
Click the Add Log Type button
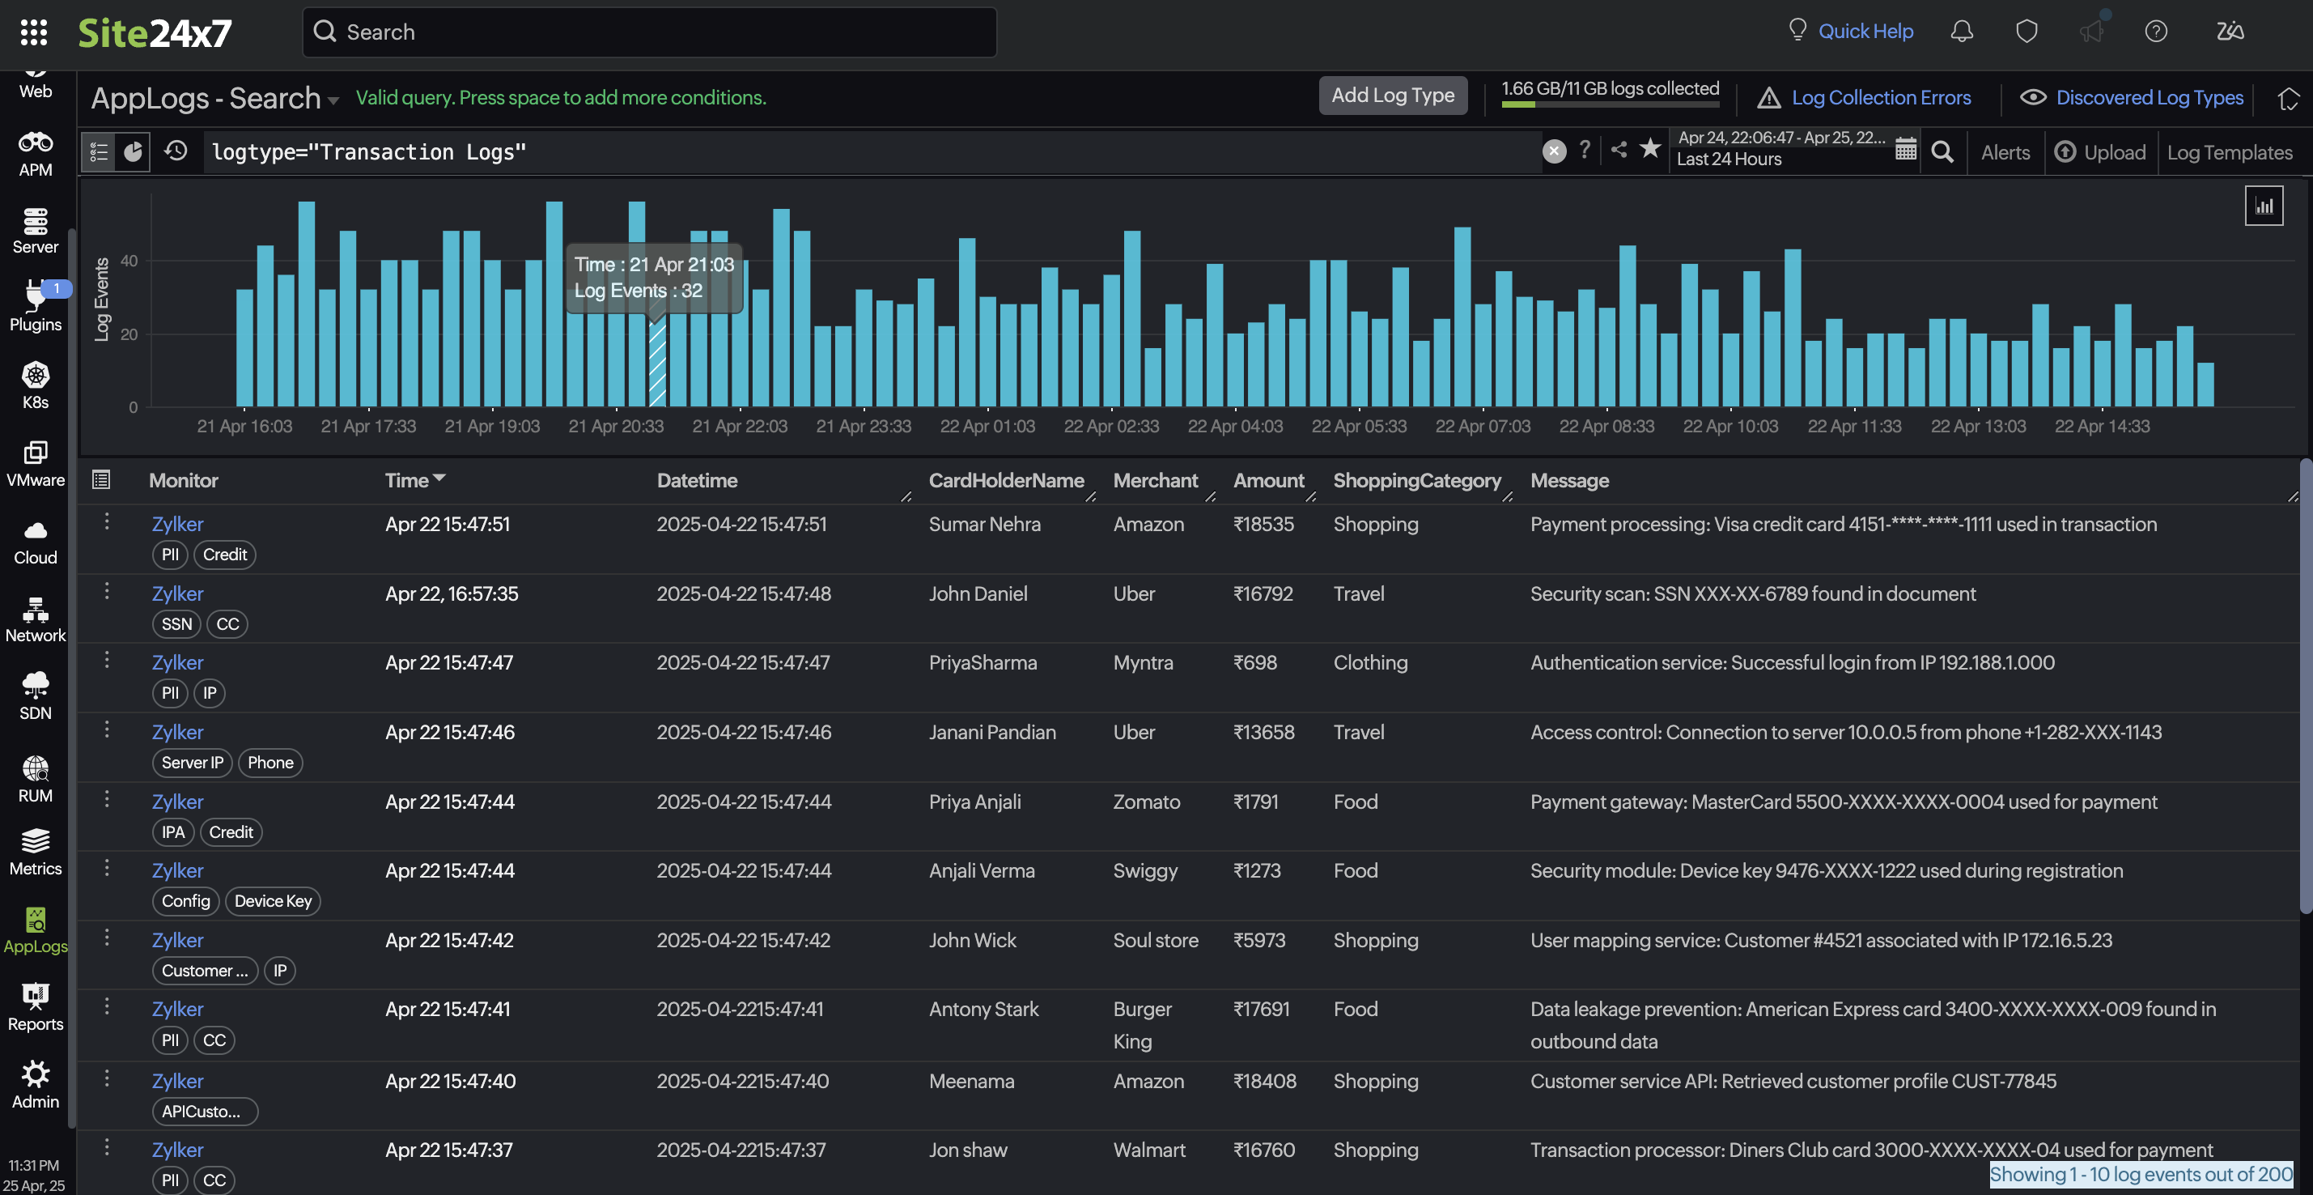[1393, 96]
